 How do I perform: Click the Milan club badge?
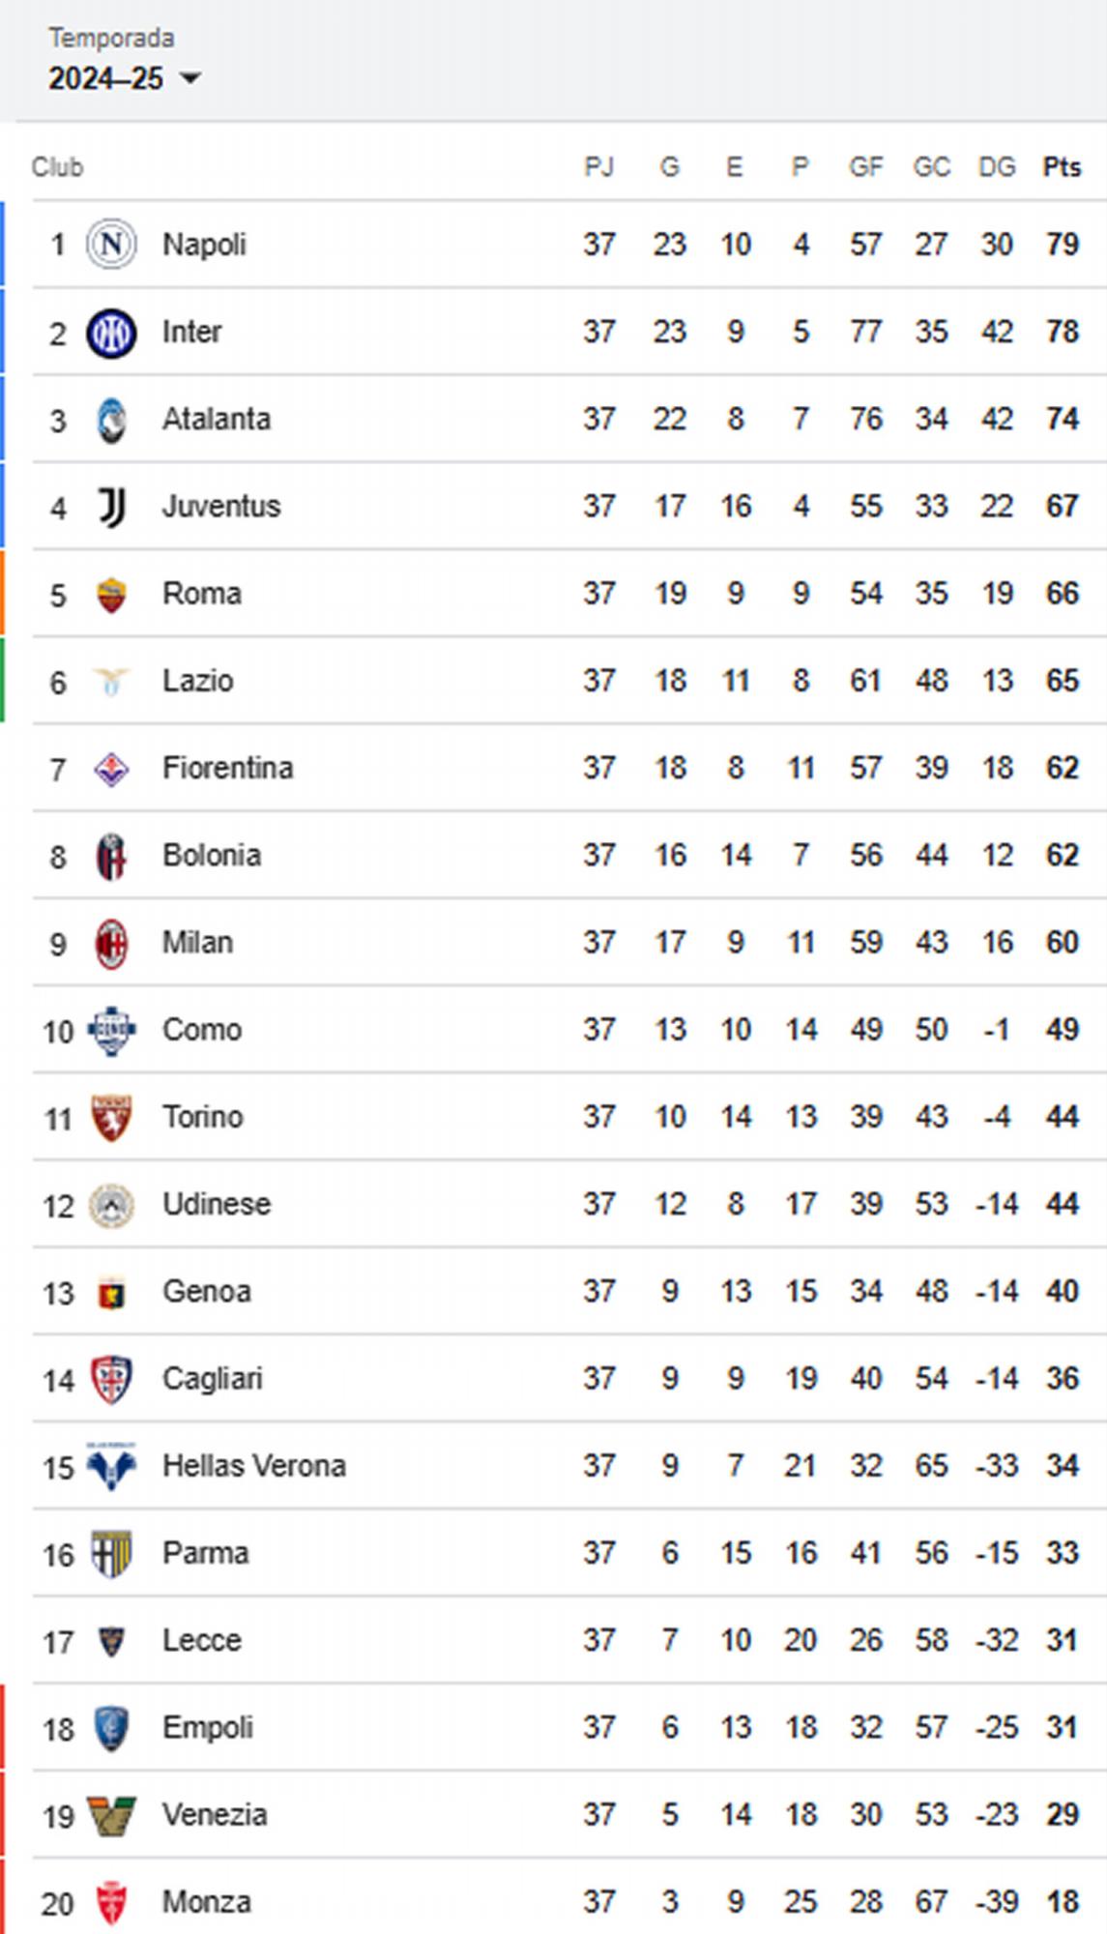click(x=109, y=941)
